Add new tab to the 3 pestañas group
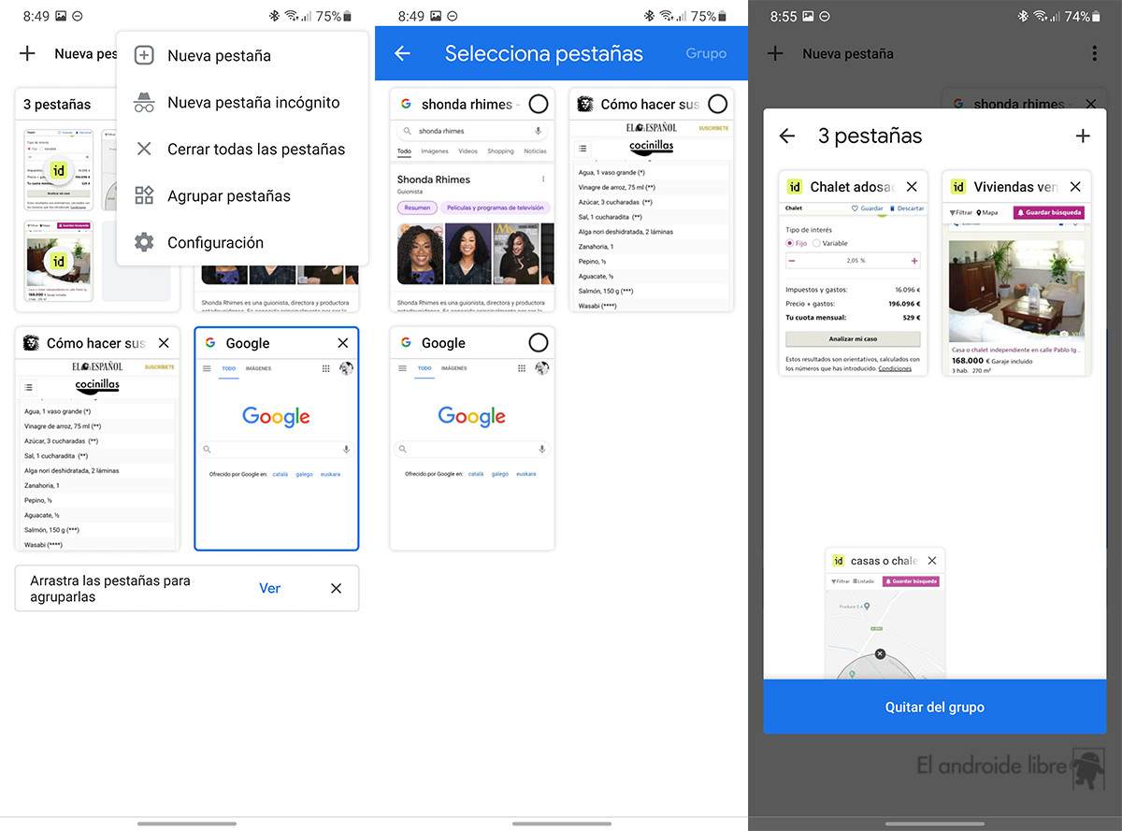 [x=1083, y=136]
